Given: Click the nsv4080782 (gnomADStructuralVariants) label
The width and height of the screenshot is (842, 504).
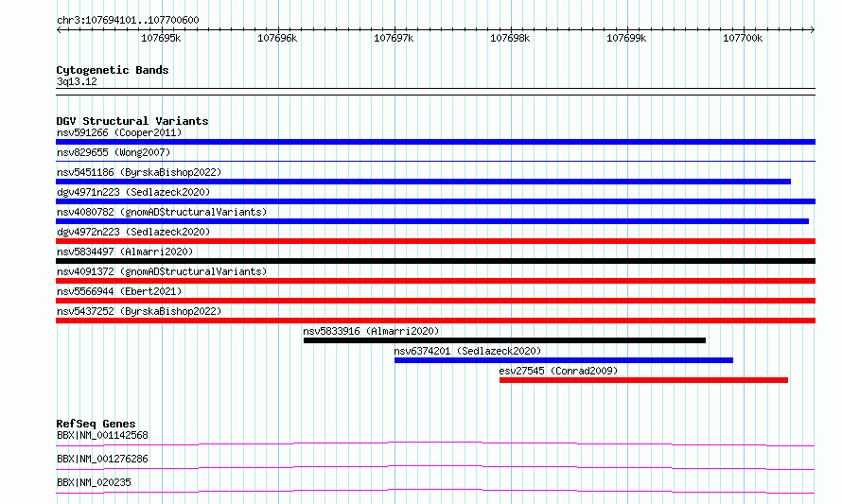Looking at the screenshot, I should 162,212.
